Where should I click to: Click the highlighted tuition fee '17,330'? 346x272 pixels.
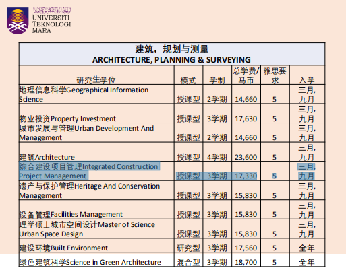(x=246, y=176)
